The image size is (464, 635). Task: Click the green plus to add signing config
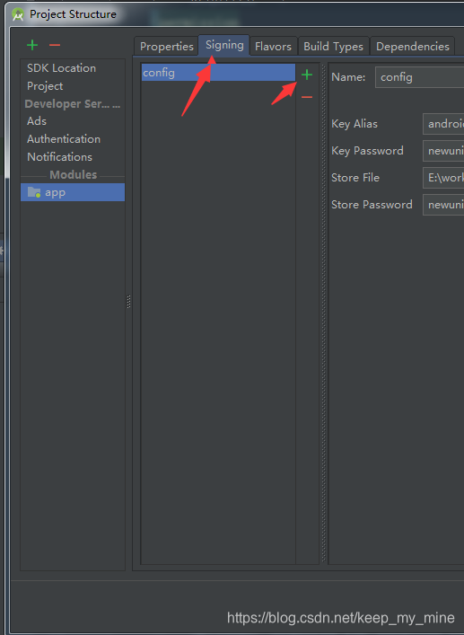coord(307,75)
